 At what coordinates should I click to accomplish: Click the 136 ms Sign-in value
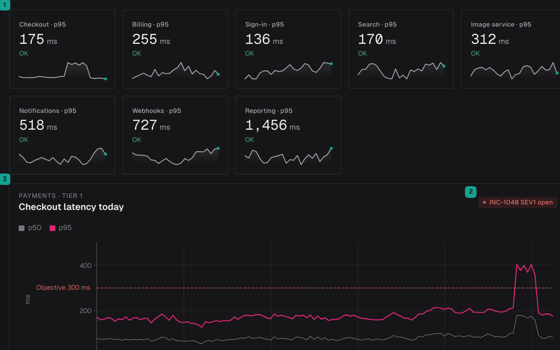point(264,39)
